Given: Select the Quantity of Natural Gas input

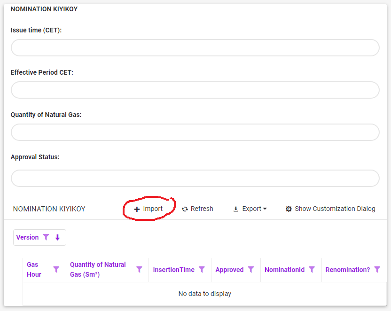Looking at the screenshot, I should tap(195, 132).
